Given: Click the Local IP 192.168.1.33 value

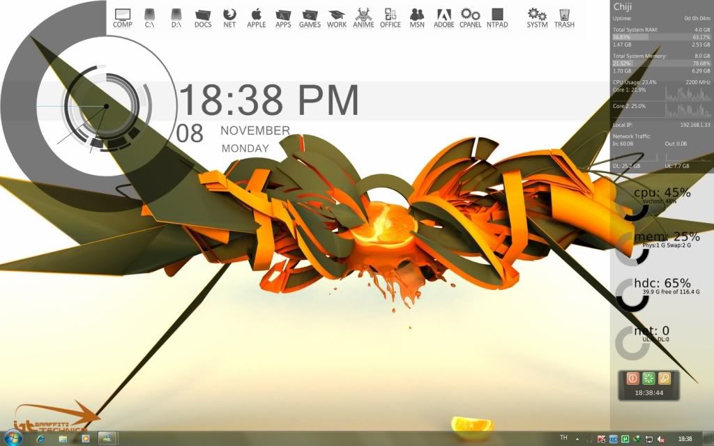Looking at the screenshot, I should pos(695,125).
